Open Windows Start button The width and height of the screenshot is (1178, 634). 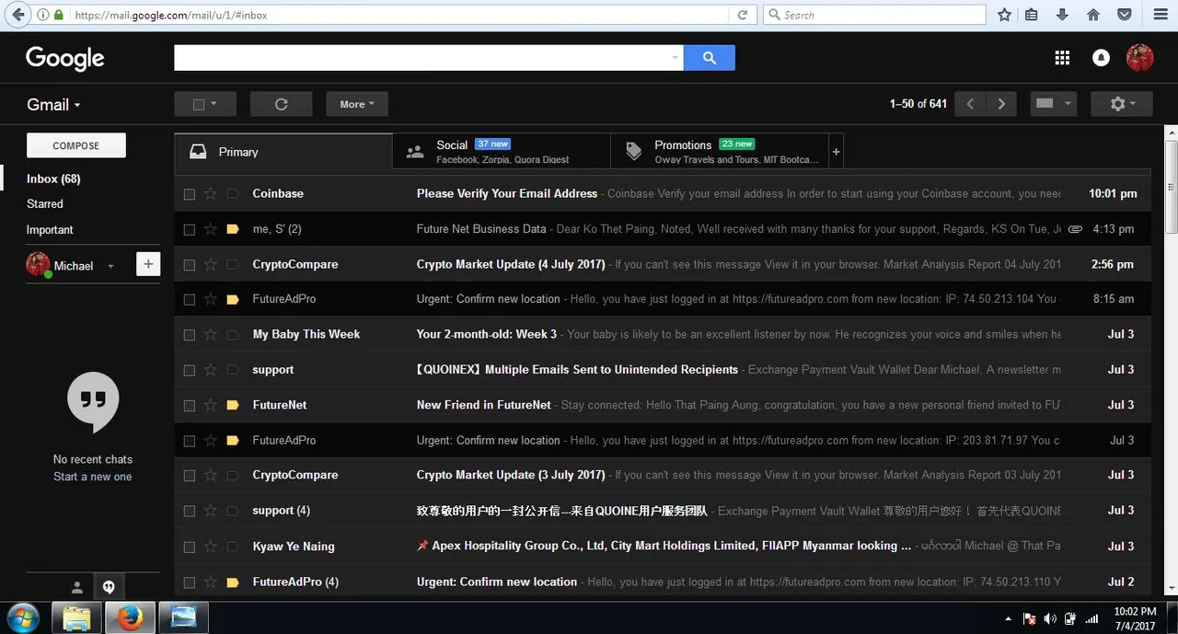point(24,617)
